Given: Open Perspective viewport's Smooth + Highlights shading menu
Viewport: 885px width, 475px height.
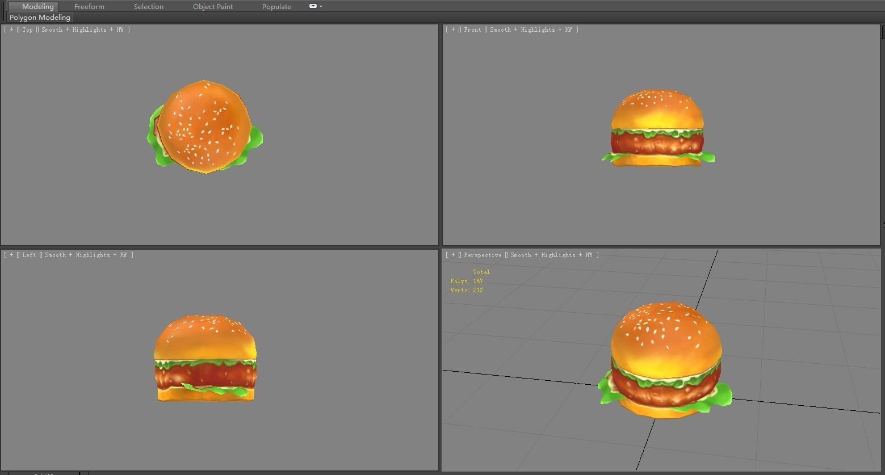Looking at the screenshot, I should tap(552, 255).
